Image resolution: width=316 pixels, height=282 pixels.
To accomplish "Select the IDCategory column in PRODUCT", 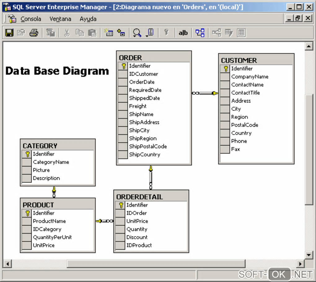I will point(47,229).
